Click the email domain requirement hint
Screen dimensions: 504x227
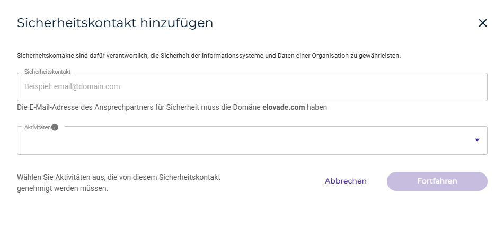pyautogui.click(x=172, y=107)
